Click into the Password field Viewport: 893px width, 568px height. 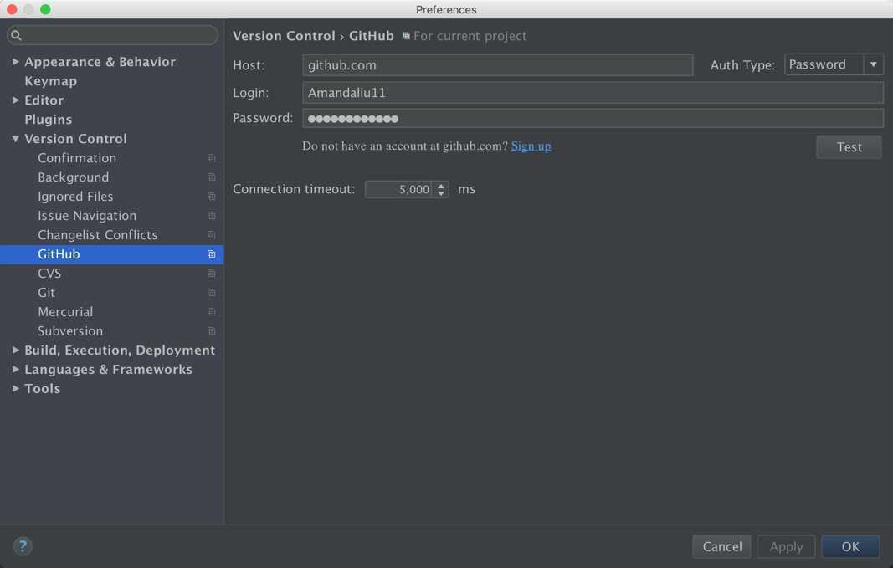tap(593, 119)
